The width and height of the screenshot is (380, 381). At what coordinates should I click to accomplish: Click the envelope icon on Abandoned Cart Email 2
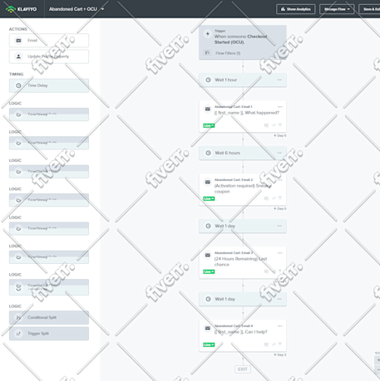[x=208, y=182]
